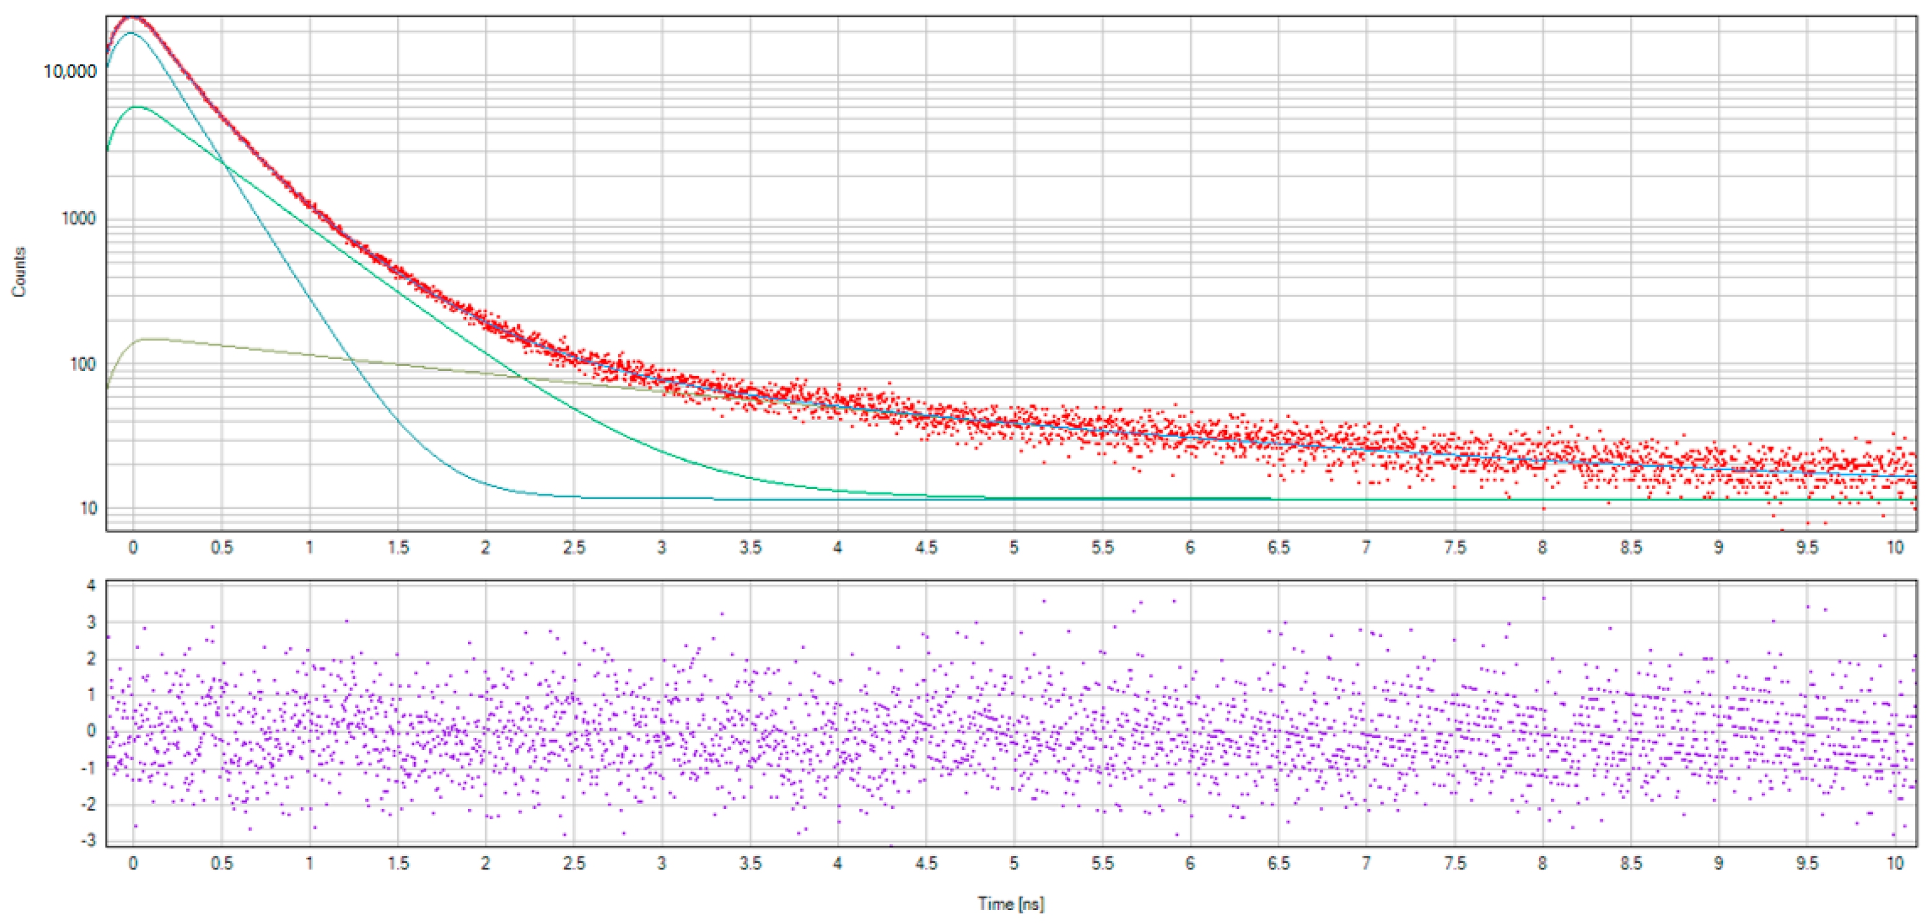The height and width of the screenshot is (923, 1932).
Task: Click the 100 tick label on Counts axis
Action: (83, 364)
